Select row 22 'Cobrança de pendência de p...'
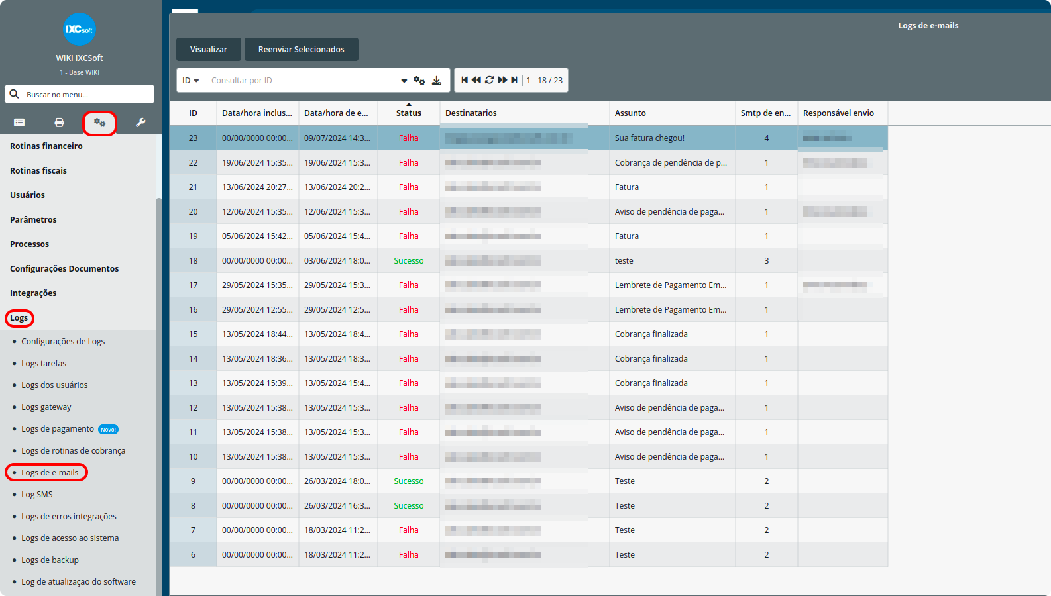 (529, 163)
